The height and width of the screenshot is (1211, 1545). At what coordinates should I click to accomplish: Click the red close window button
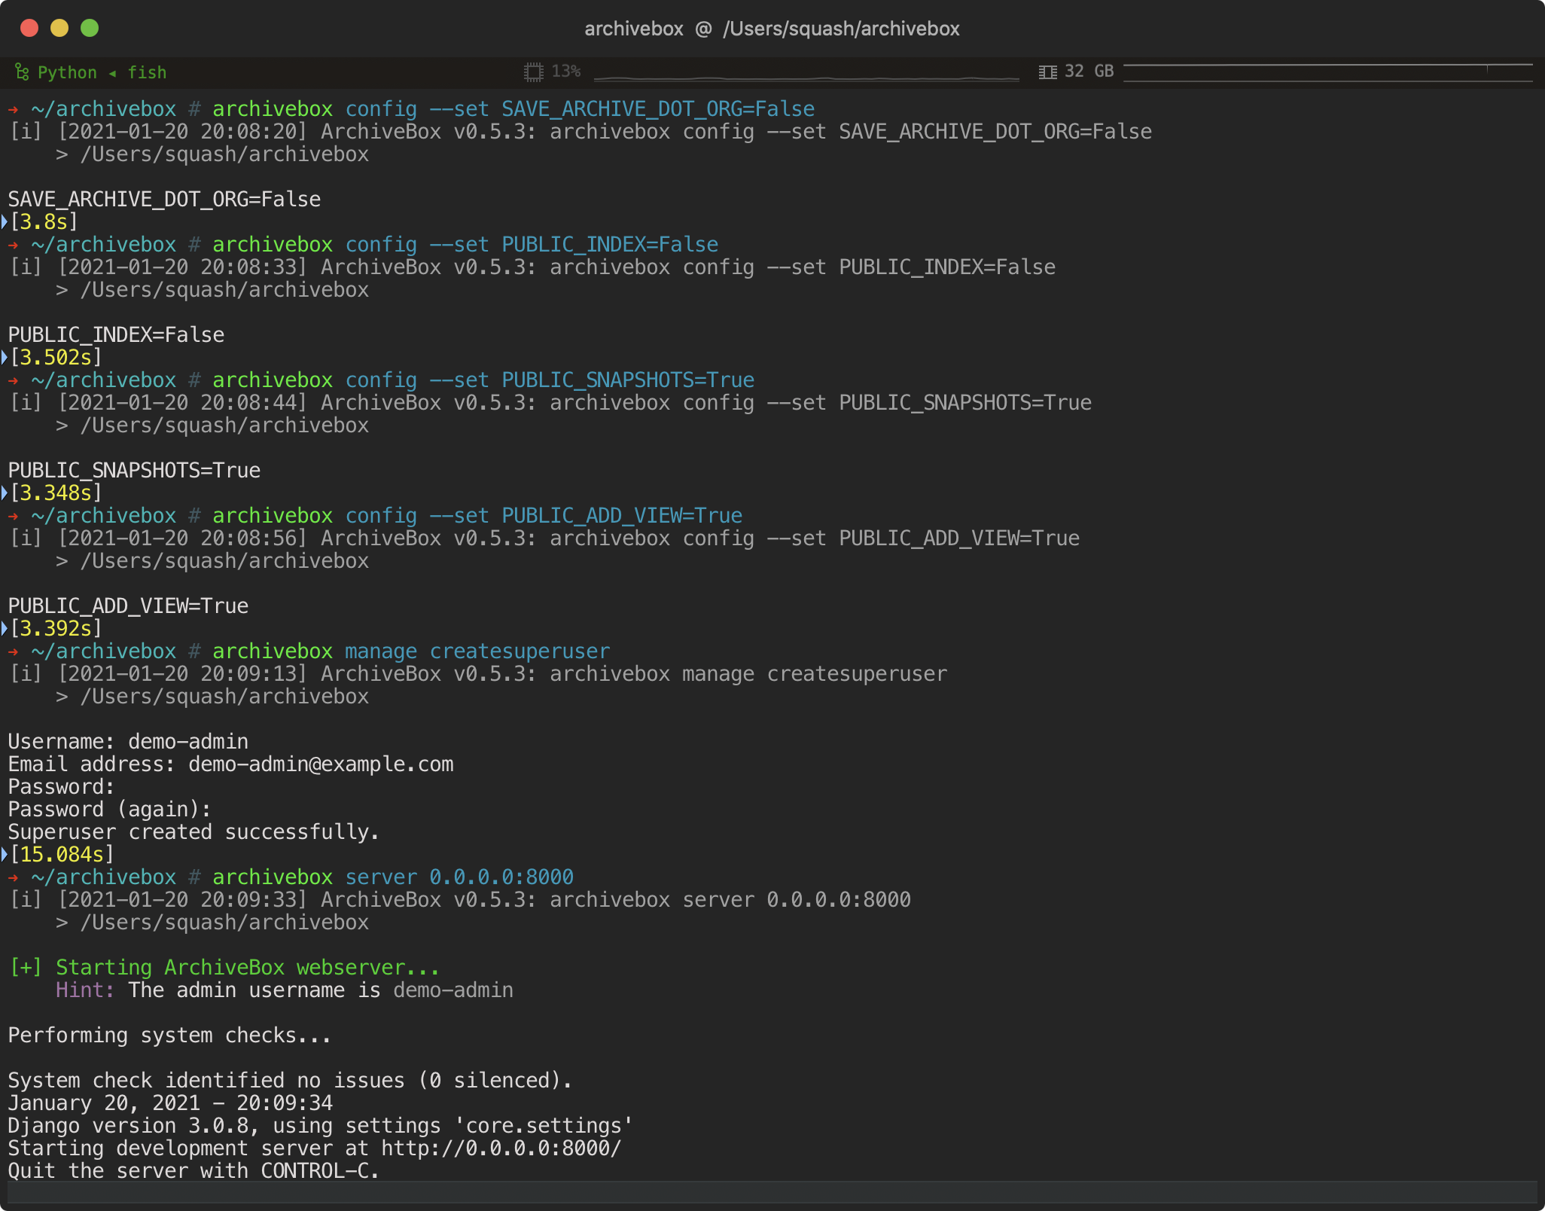point(29,29)
